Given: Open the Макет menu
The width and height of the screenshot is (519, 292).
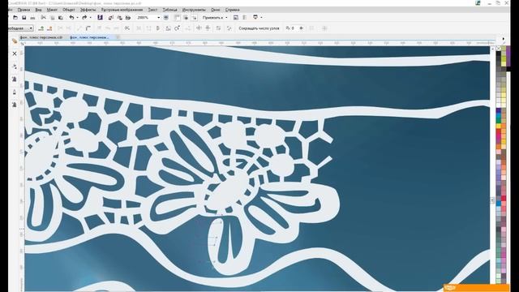Looking at the screenshot, I should click(x=52, y=10).
